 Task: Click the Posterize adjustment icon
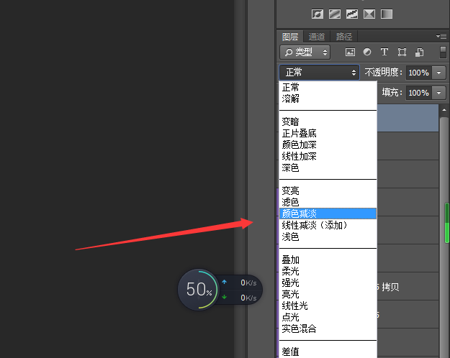[x=335, y=14]
